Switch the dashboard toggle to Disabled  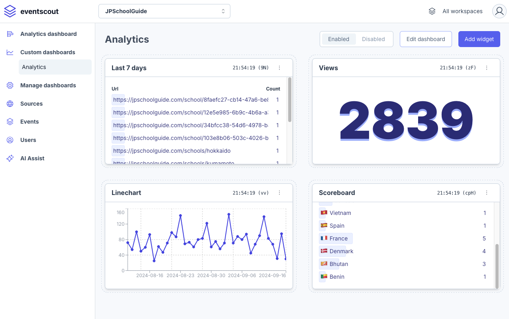point(373,39)
